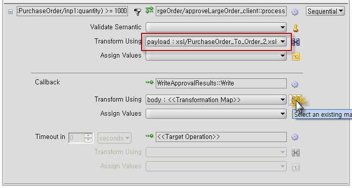Viewport: 352px width, 188px height.
Task: Click the filter expression field with quantity >= 1000
Action: pyautogui.click(x=72, y=11)
